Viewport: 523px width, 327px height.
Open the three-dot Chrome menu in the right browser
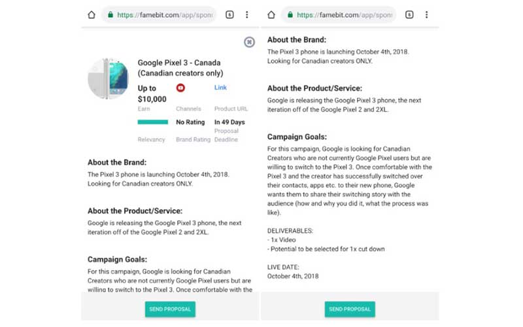pyautogui.click(x=426, y=15)
